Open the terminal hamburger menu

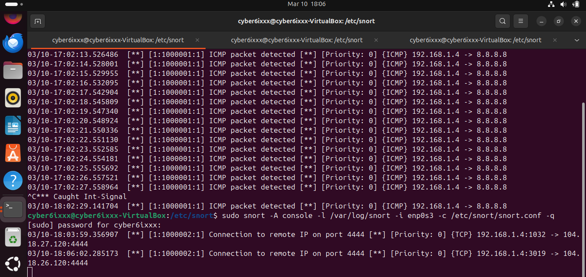click(521, 21)
